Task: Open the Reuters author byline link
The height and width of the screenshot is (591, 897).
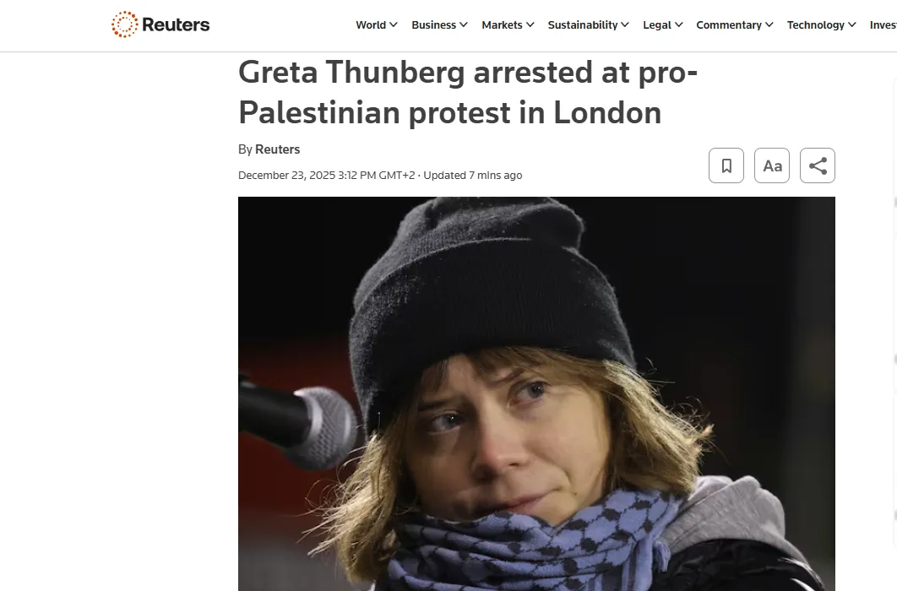Action: [x=277, y=149]
